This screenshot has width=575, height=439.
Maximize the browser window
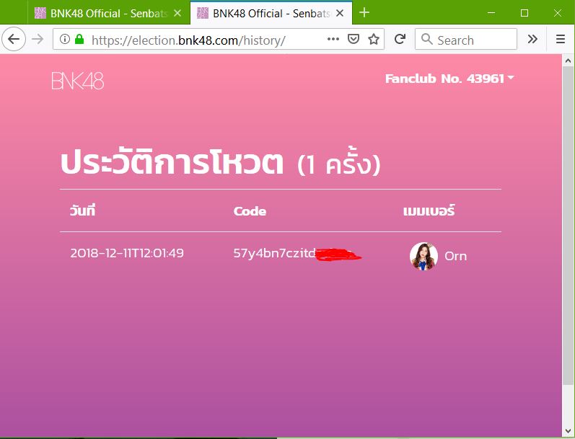click(524, 13)
